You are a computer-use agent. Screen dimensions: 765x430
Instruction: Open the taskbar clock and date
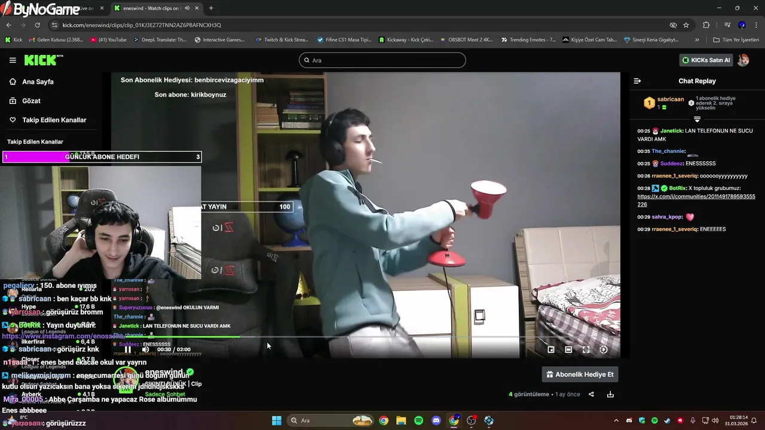[x=738, y=420]
